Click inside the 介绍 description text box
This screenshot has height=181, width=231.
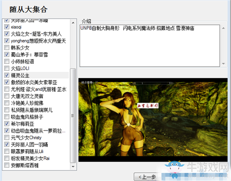[150, 46]
